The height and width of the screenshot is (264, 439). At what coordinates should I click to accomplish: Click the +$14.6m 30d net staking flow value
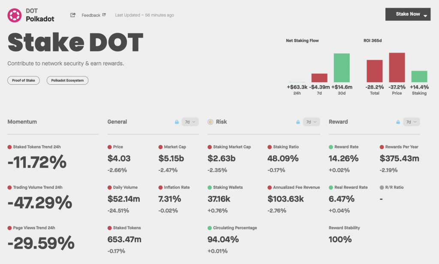pyautogui.click(x=342, y=87)
